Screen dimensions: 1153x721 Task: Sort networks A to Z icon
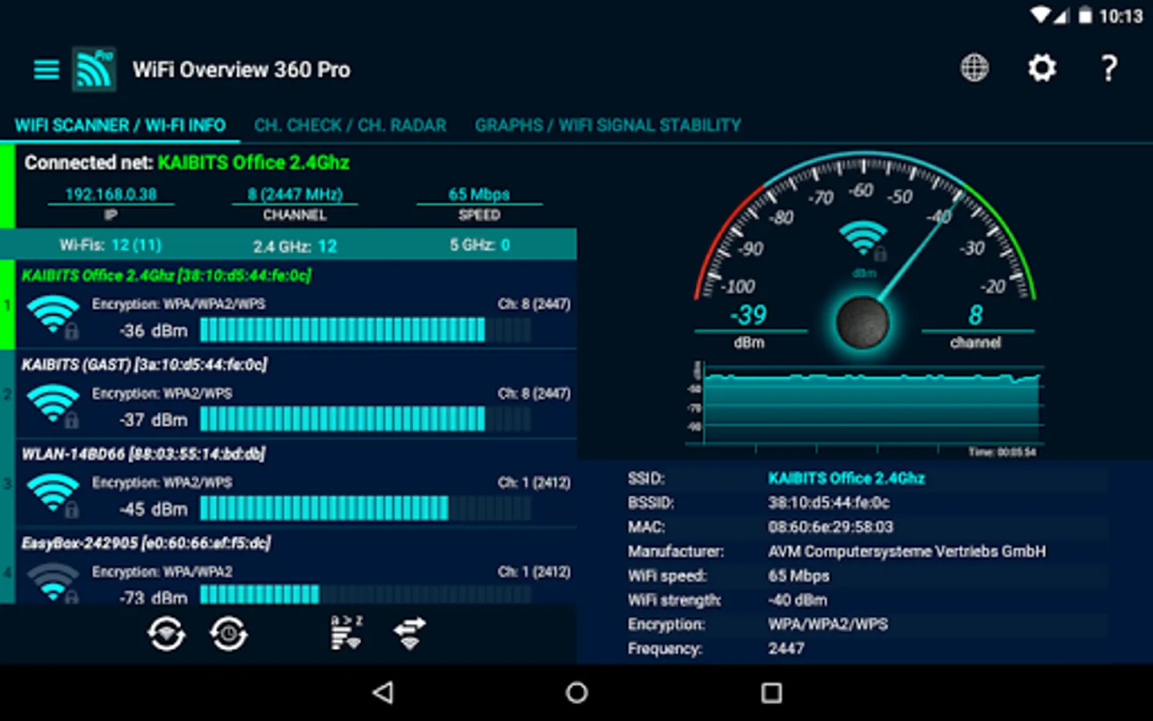(x=347, y=633)
